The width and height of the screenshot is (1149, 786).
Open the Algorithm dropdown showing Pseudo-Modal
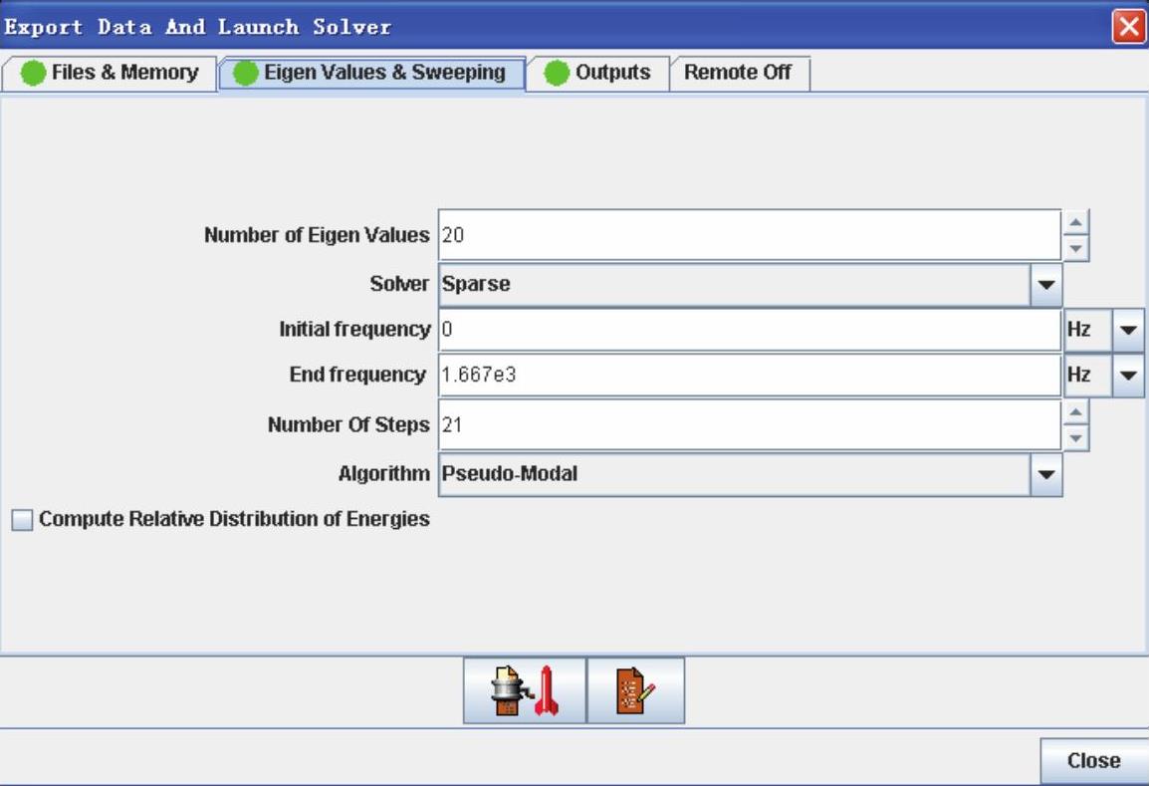click(x=1045, y=474)
